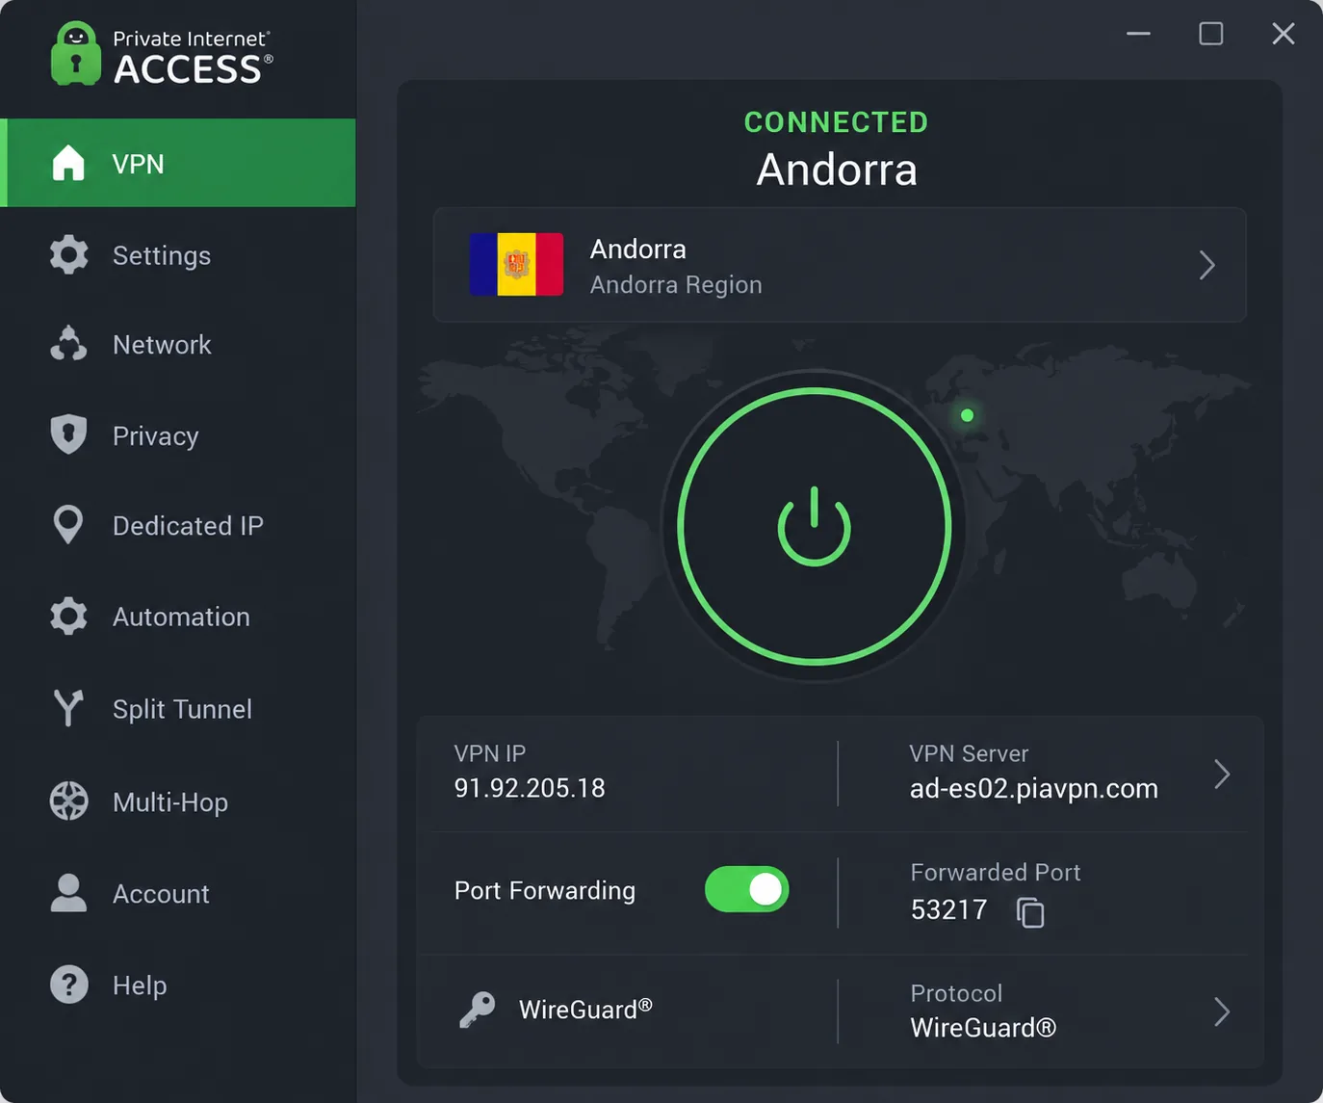Click the Private Internet Access padlock logo
The height and width of the screenshot is (1103, 1323).
[x=75, y=54]
